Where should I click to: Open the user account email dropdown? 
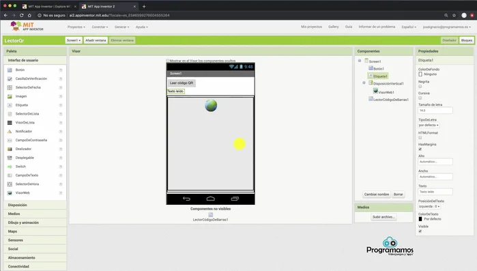point(446,27)
